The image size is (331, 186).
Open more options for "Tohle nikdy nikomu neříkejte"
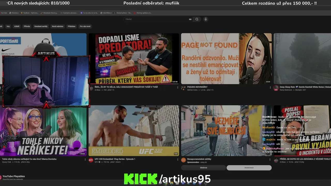(85, 160)
